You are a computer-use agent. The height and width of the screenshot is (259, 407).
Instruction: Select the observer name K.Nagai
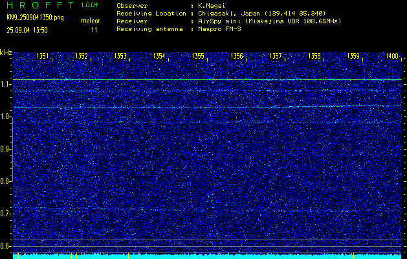212,5
